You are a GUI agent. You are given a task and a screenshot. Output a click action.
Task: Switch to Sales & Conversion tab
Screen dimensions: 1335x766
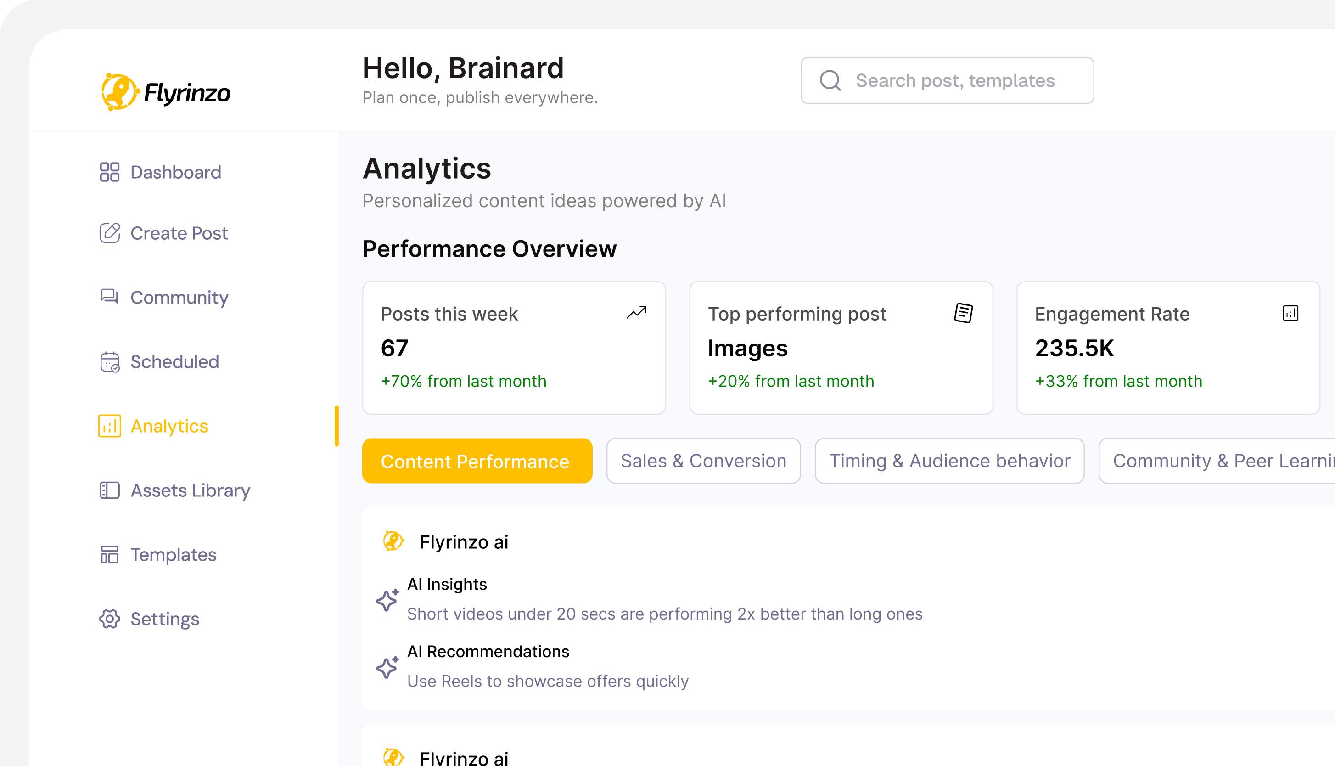[703, 461]
